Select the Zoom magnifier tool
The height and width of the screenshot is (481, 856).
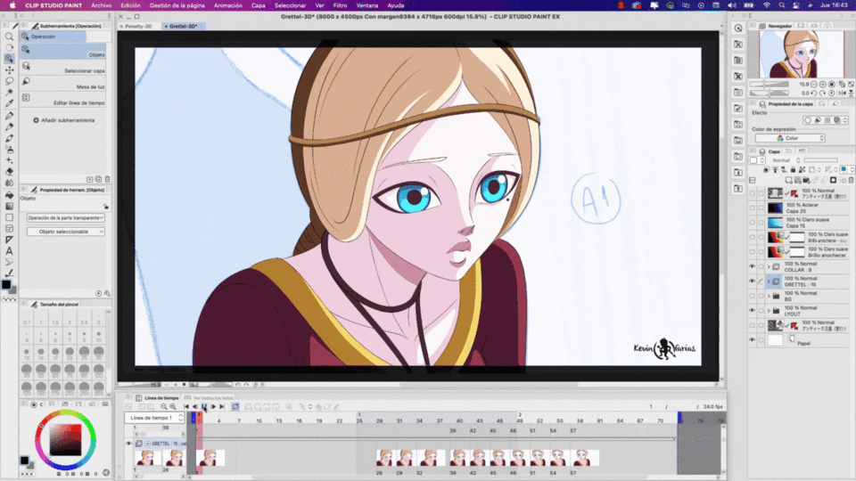(x=9, y=37)
